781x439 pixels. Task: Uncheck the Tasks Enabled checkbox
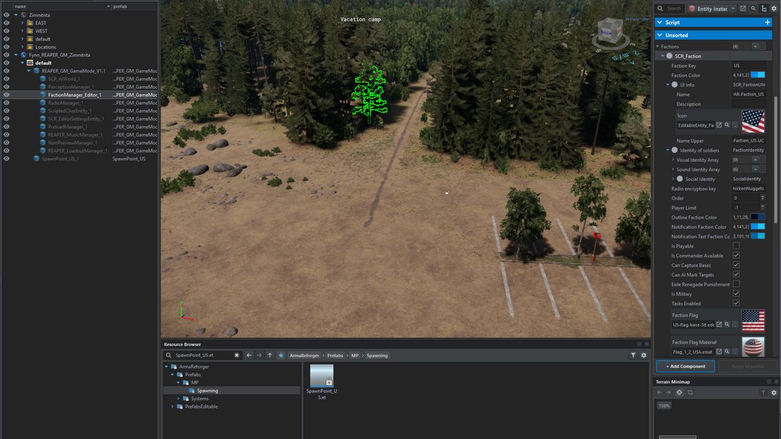[x=736, y=303]
